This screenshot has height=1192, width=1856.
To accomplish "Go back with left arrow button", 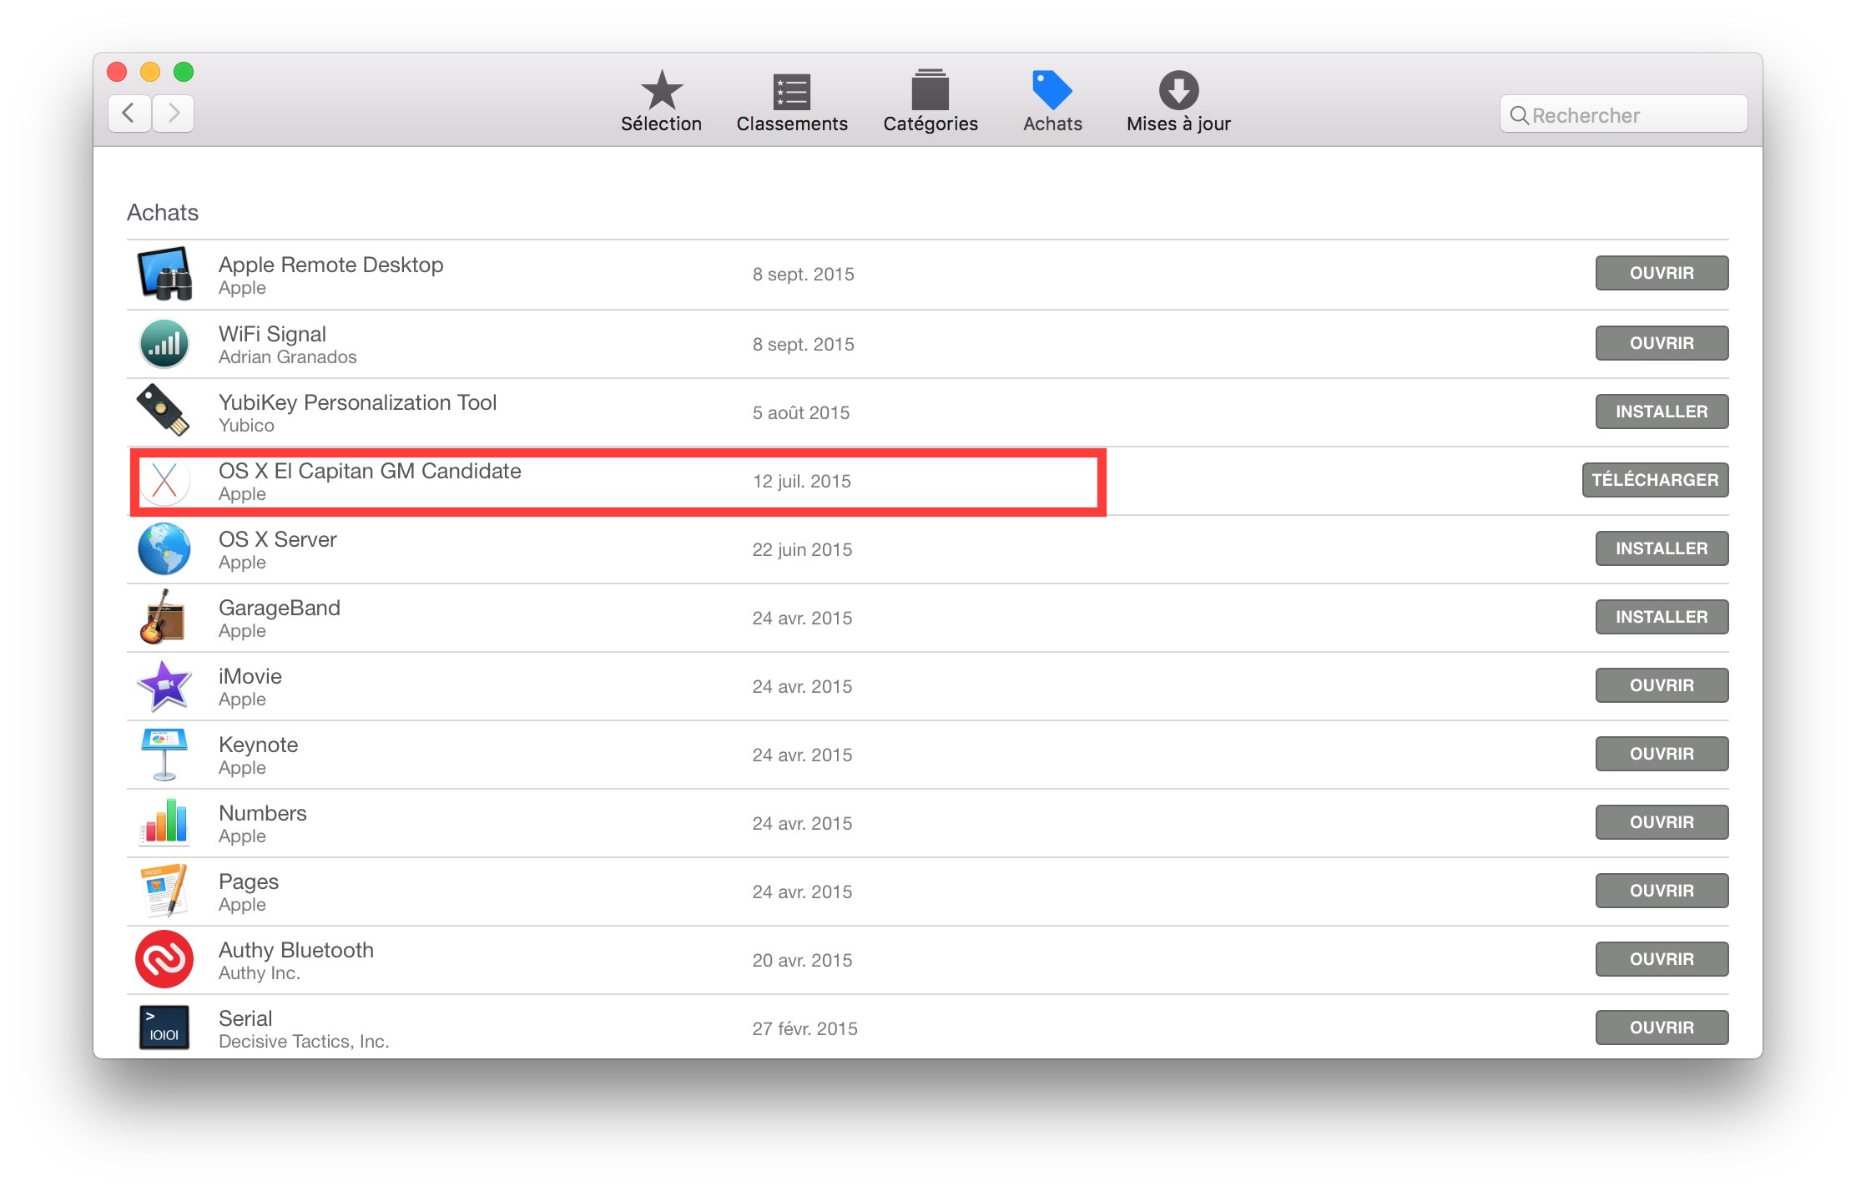I will (x=129, y=113).
